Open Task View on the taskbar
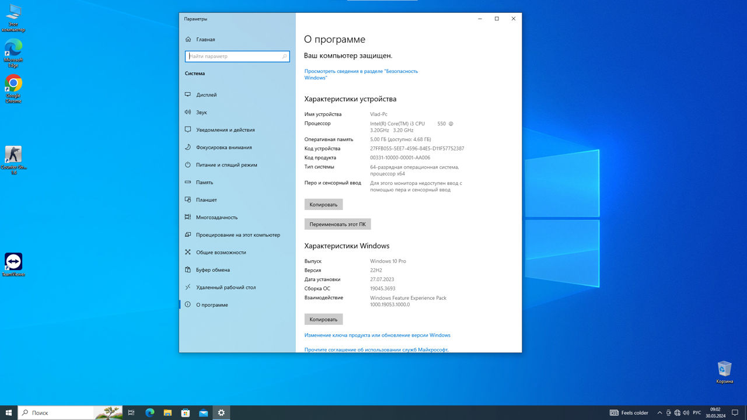This screenshot has width=747, height=420. tap(131, 412)
